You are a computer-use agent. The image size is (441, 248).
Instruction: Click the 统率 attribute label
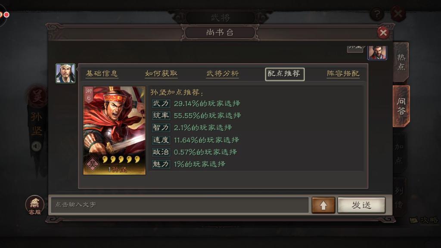pyautogui.click(x=161, y=115)
